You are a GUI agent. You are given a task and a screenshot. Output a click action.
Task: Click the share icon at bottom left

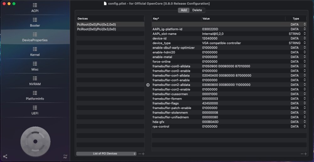tap(5, 156)
